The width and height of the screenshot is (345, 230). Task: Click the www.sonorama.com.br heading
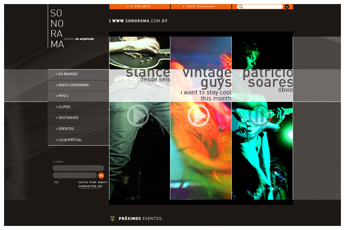140,21
